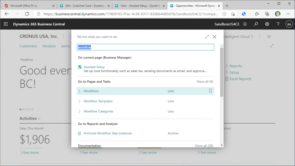Expand the Tell Me dialog to full size

coord(207,37)
